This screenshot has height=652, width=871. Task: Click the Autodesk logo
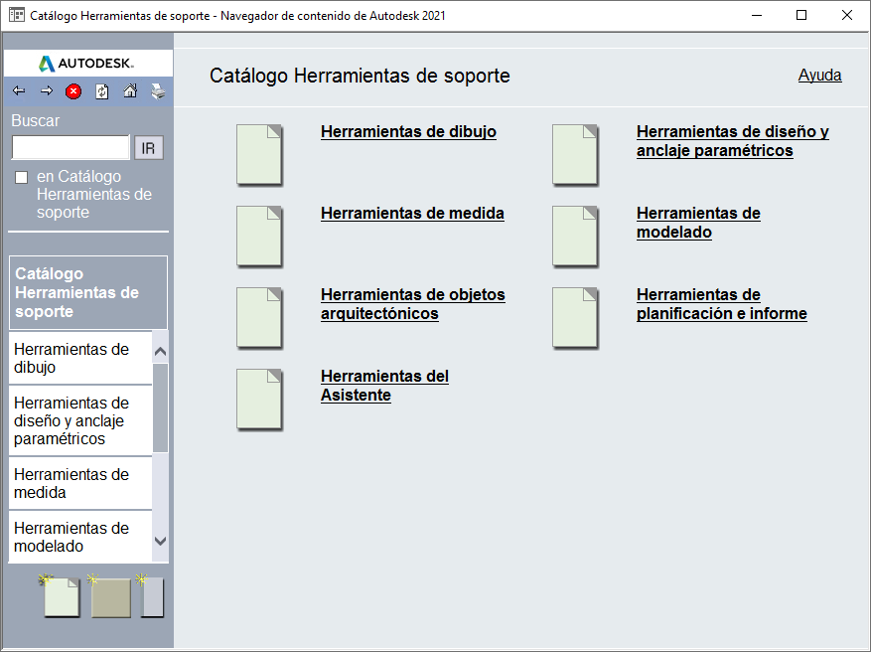[x=87, y=64]
